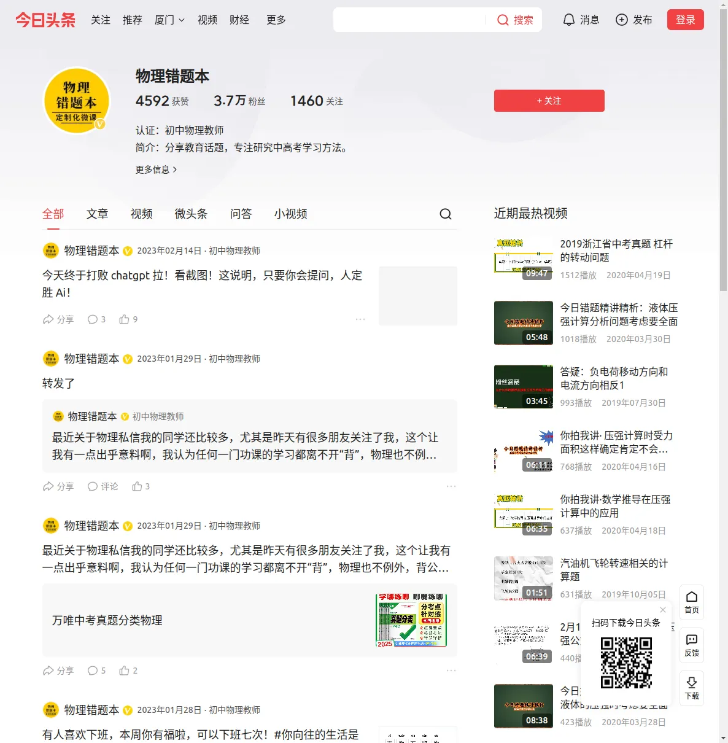
Task: Open the chatgpt post image thumbnail
Action: click(418, 296)
